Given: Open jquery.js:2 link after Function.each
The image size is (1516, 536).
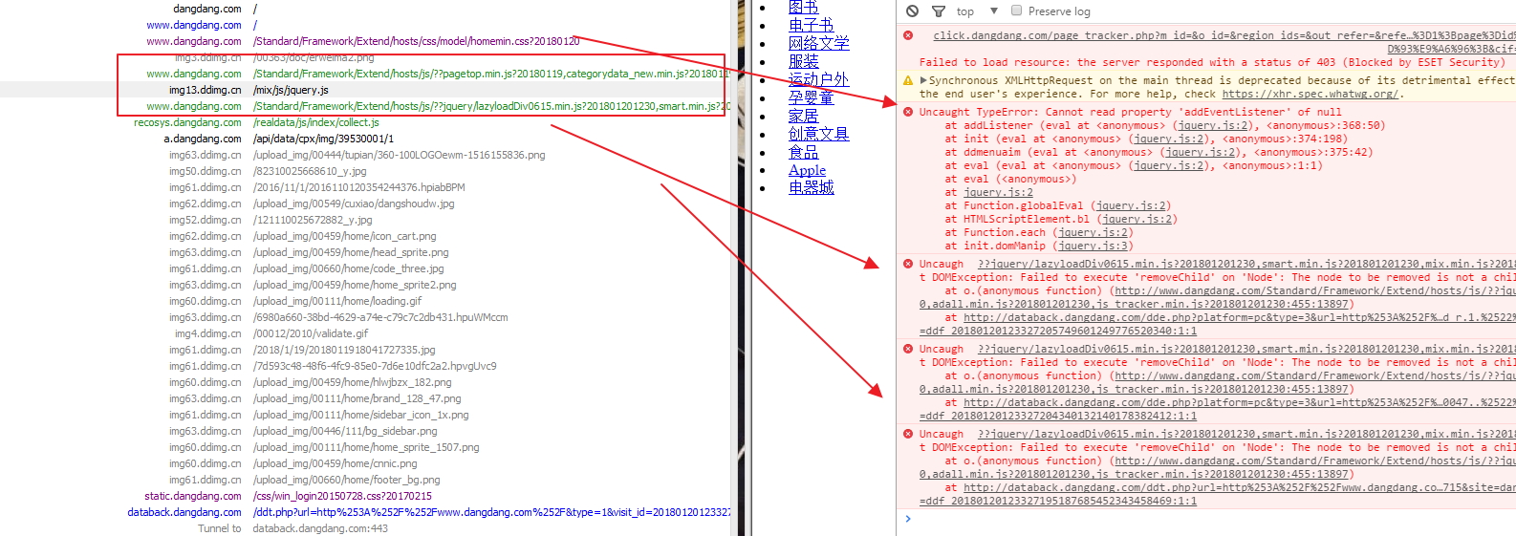Looking at the screenshot, I should coord(1093,232).
